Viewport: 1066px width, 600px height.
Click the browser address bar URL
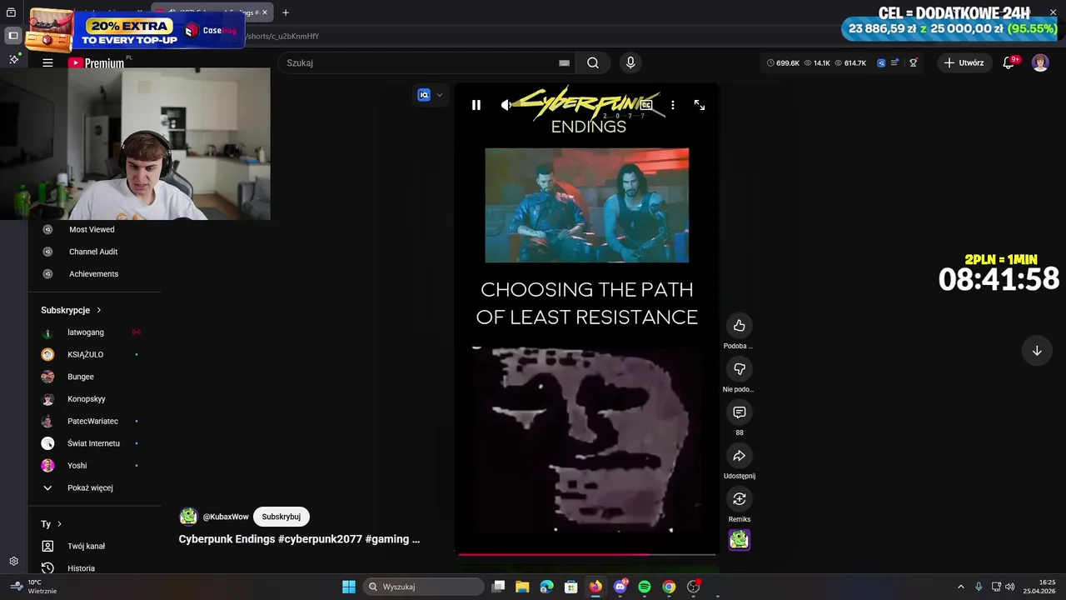(x=283, y=36)
